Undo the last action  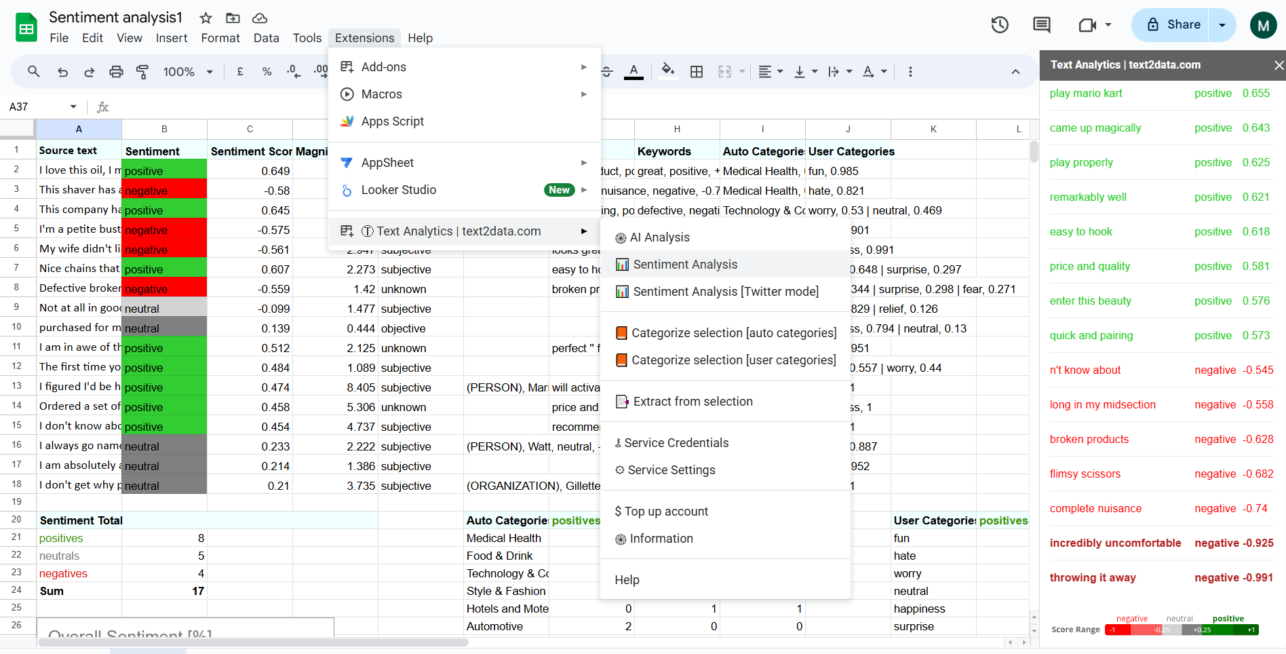point(62,72)
